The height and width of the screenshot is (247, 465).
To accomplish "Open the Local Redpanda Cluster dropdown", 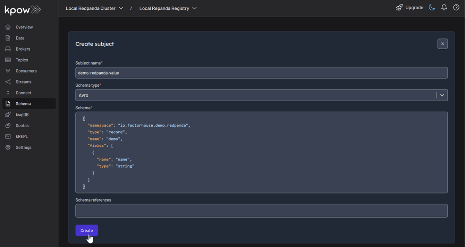I will tap(94, 8).
